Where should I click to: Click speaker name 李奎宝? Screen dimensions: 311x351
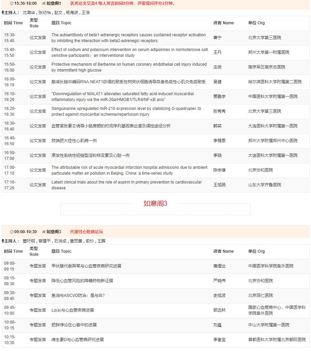point(219,340)
